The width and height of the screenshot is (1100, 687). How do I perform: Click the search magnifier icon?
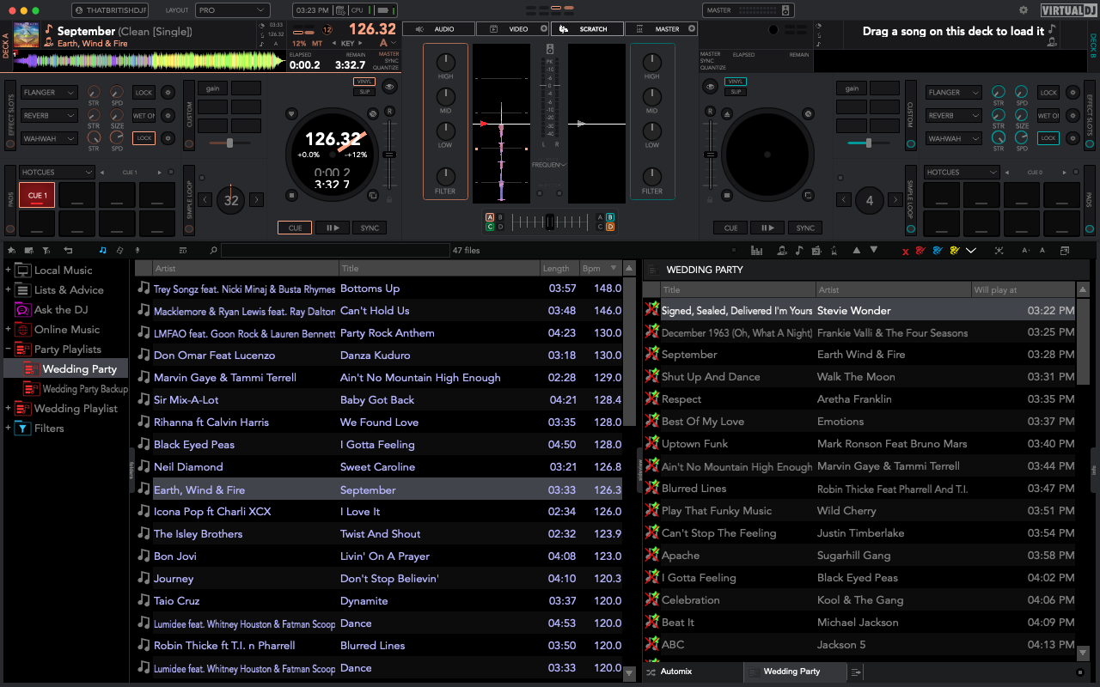(213, 250)
